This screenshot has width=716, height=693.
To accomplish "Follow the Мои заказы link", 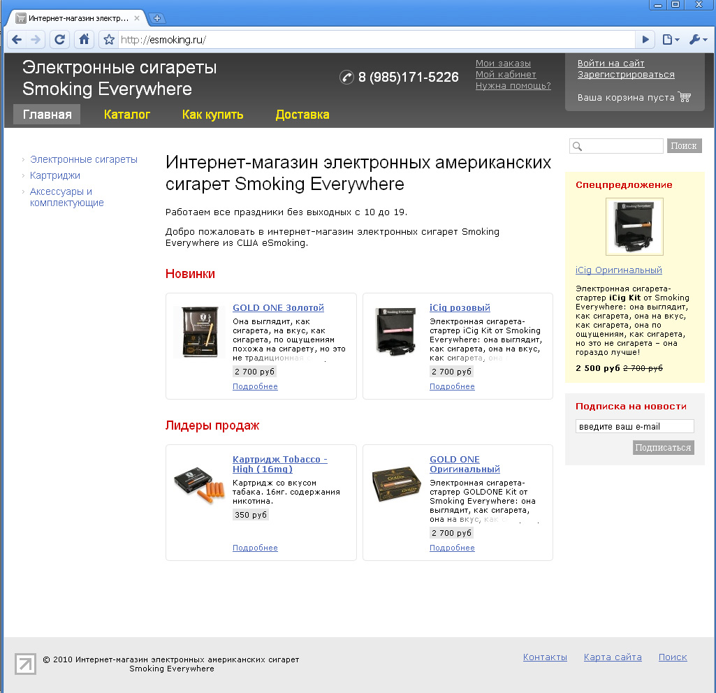I will click(503, 64).
